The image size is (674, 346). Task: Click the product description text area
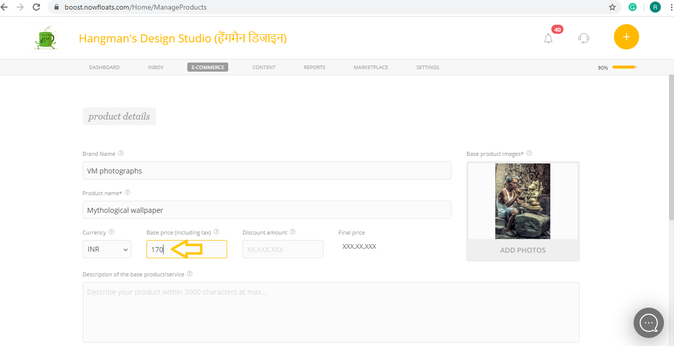pyautogui.click(x=331, y=312)
